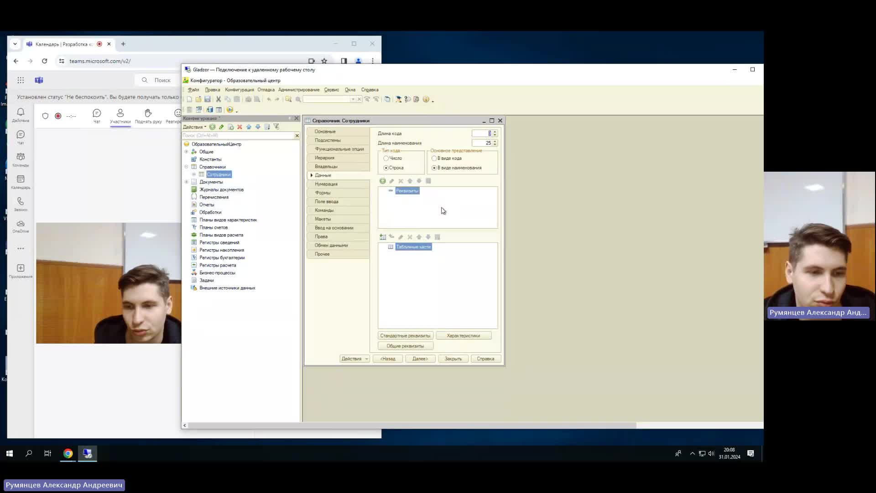Screen dimensions: 876x493
Task: Adjust Длина наименования spinner arrows
Action: point(495,143)
